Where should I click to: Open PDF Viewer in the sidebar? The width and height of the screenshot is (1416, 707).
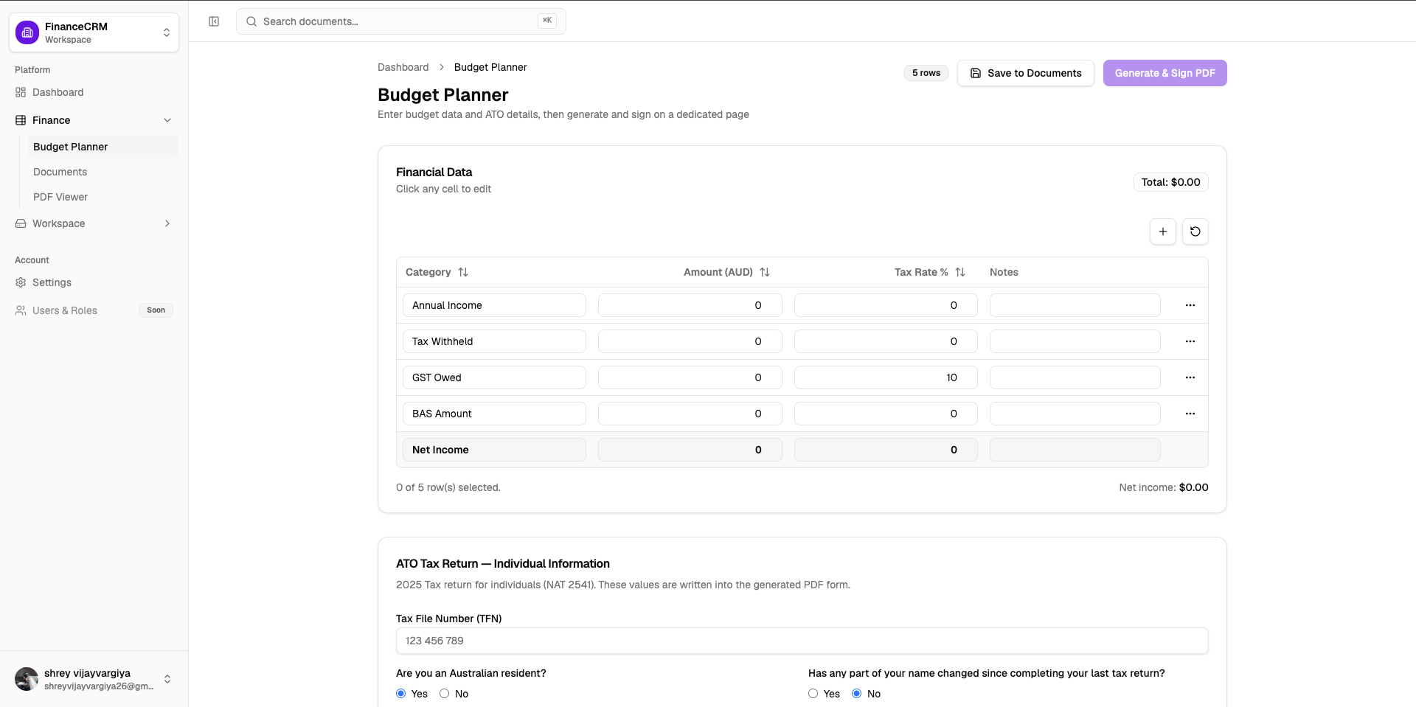[103, 197]
